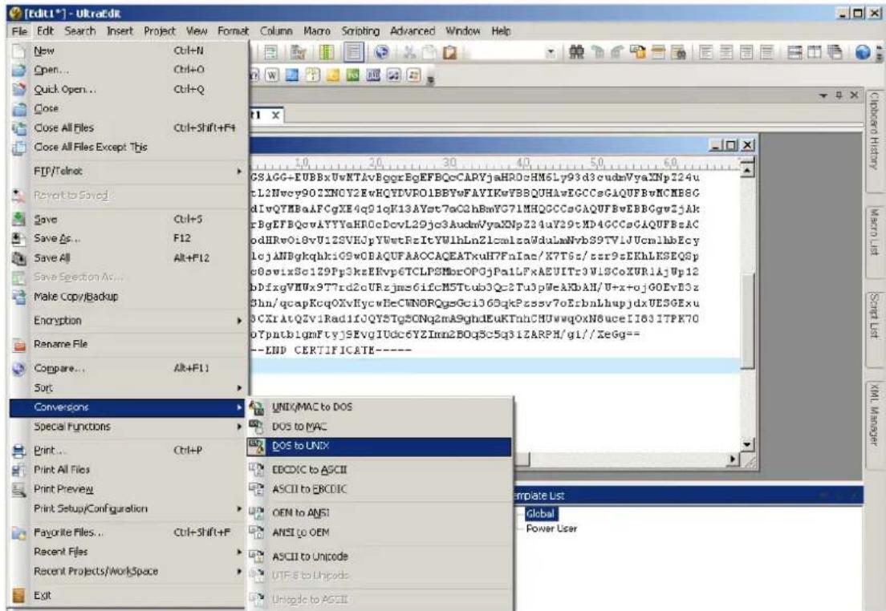Open the Clipboard History side tab

(x=874, y=140)
